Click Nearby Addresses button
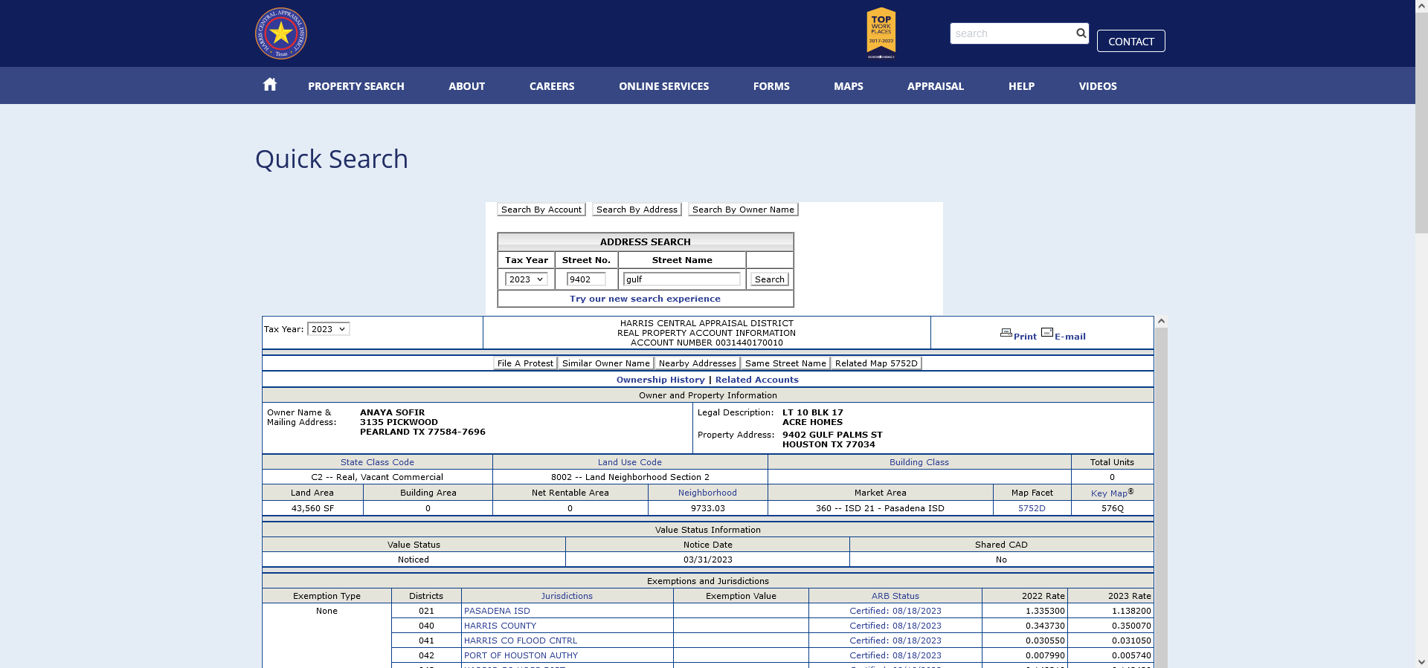 pyautogui.click(x=698, y=363)
